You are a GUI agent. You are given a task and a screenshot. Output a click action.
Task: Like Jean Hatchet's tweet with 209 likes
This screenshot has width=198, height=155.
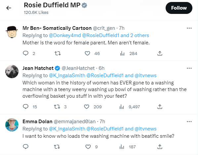pos(87,107)
